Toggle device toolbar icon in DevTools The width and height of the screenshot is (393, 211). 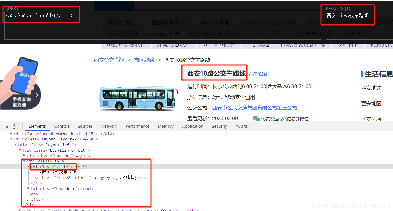pos(16,126)
